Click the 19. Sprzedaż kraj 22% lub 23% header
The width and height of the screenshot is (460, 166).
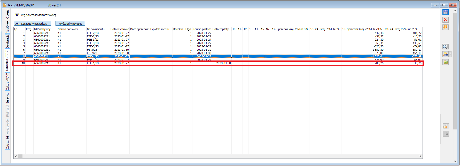363,29
